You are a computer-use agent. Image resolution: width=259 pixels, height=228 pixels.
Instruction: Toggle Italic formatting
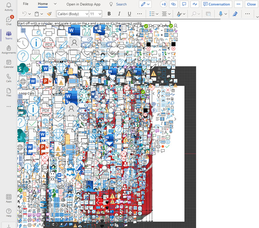[119, 14]
